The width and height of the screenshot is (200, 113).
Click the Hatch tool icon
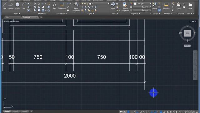click(28, 10)
